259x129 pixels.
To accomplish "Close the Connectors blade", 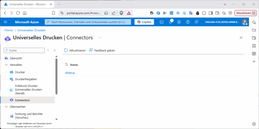I will click(x=241, y=37).
